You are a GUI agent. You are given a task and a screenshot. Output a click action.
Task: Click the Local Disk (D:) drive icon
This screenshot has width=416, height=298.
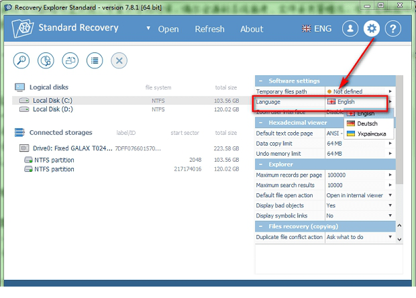point(24,109)
